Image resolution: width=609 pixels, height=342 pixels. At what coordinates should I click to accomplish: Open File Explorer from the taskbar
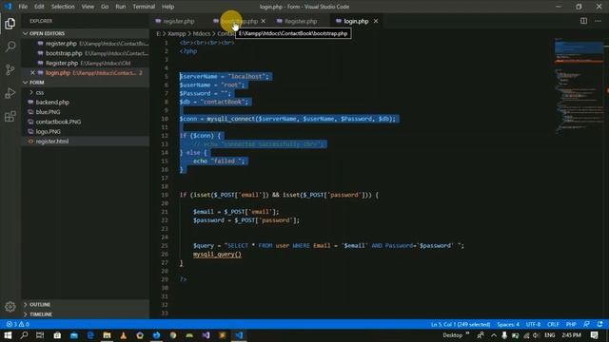click(x=107, y=335)
